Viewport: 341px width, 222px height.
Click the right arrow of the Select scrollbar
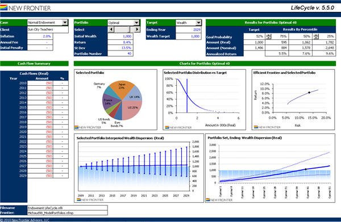[x=137, y=30]
